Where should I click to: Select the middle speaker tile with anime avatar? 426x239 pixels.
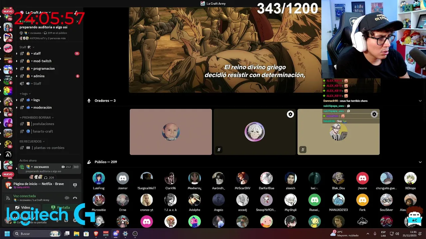click(255, 132)
